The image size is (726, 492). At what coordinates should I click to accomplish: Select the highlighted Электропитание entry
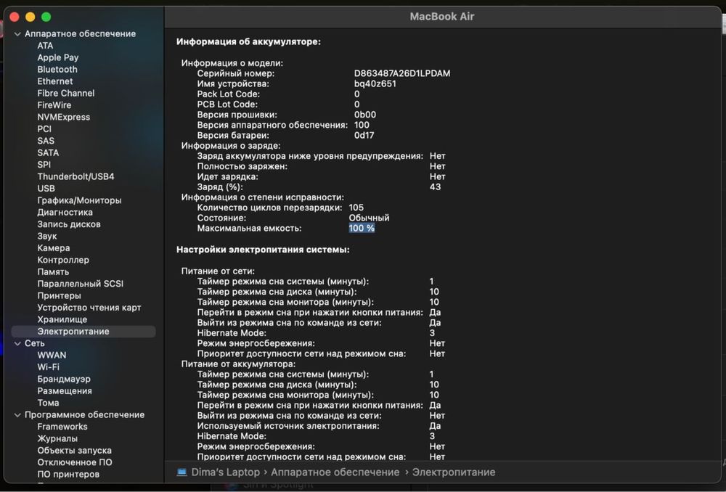(x=83, y=332)
